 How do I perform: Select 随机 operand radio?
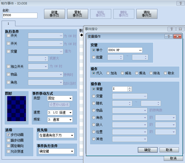click(94, 103)
